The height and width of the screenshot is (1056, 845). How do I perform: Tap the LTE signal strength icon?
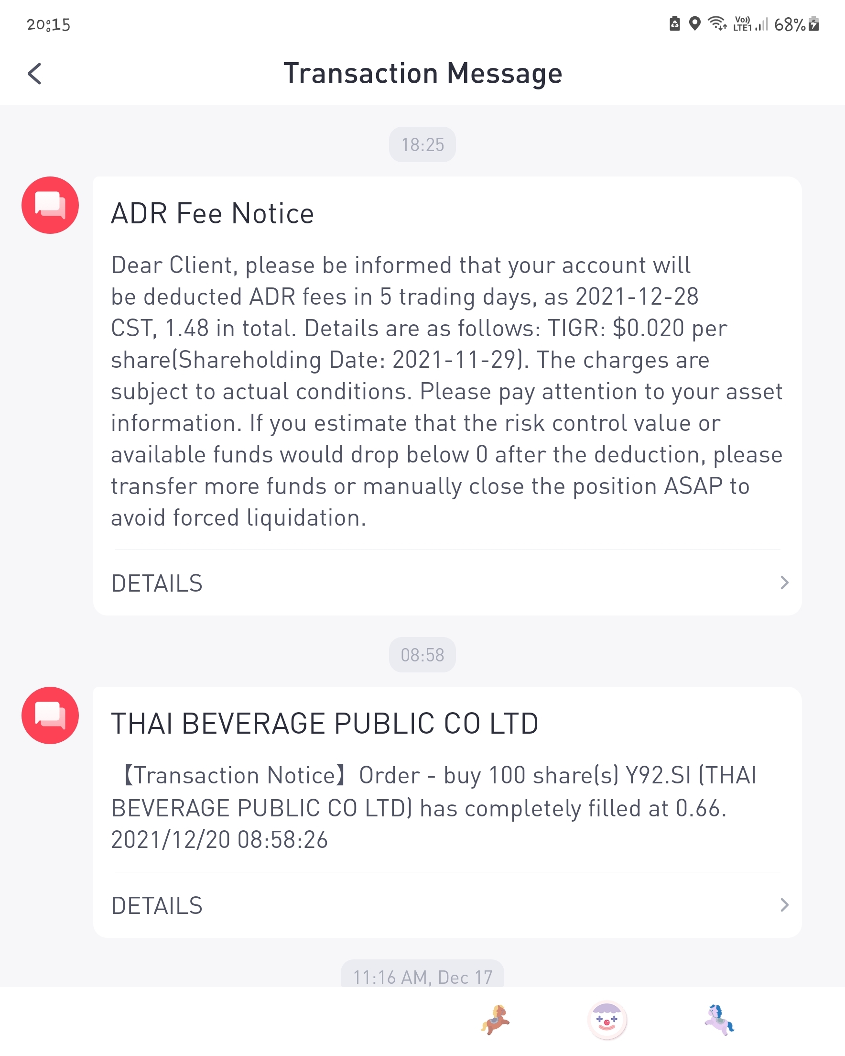click(751, 23)
